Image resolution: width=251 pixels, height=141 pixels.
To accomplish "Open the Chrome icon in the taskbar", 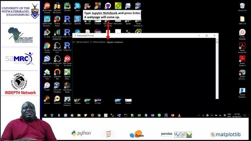I will click(99, 115).
